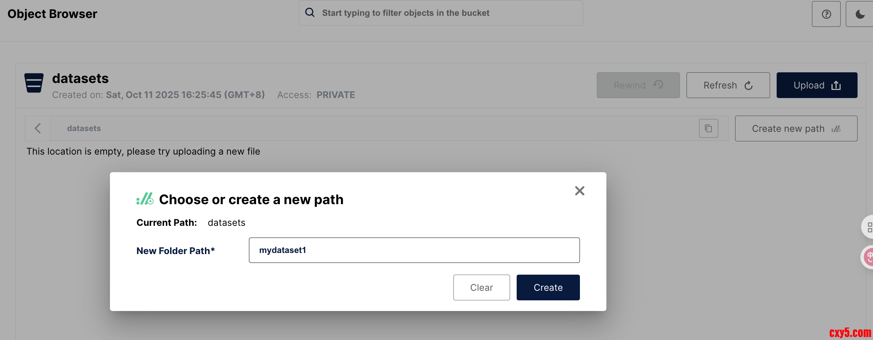This screenshot has height=340, width=873.
Task: Confirm with the Create button
Action: coord(548,287)
